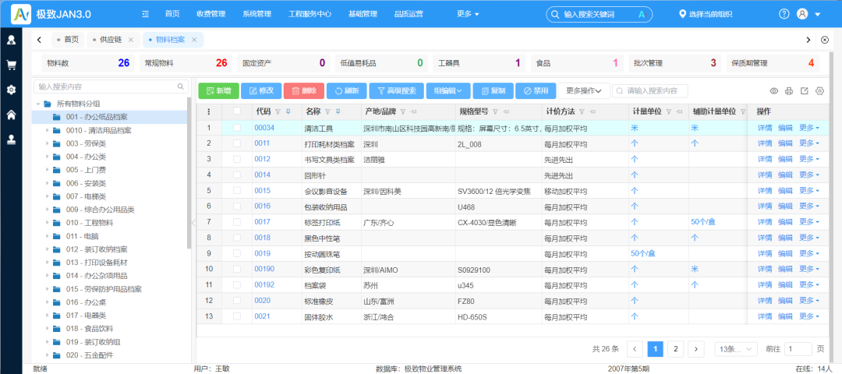Open the 品质运营 menu
The width and height of the screenshot is (842, 374).
(409, 15)
